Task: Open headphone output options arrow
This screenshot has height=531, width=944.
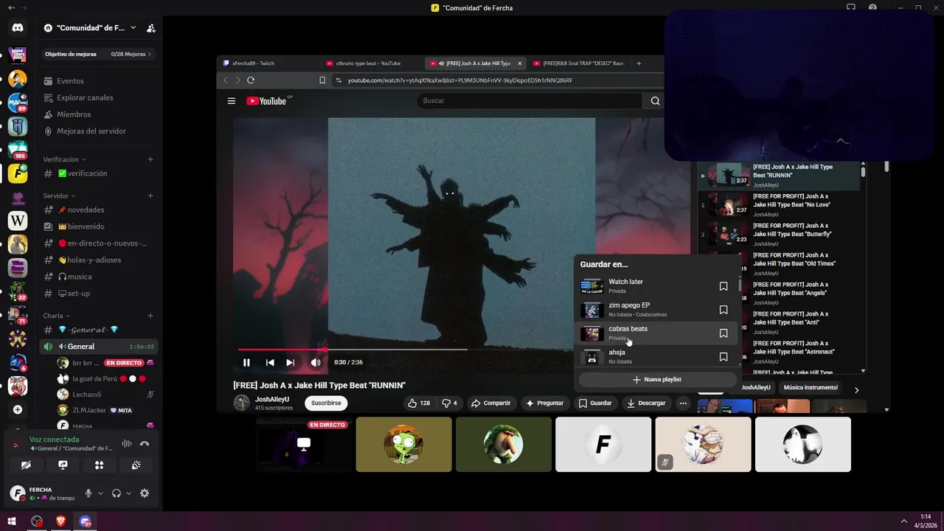Action: pos(128,493)
